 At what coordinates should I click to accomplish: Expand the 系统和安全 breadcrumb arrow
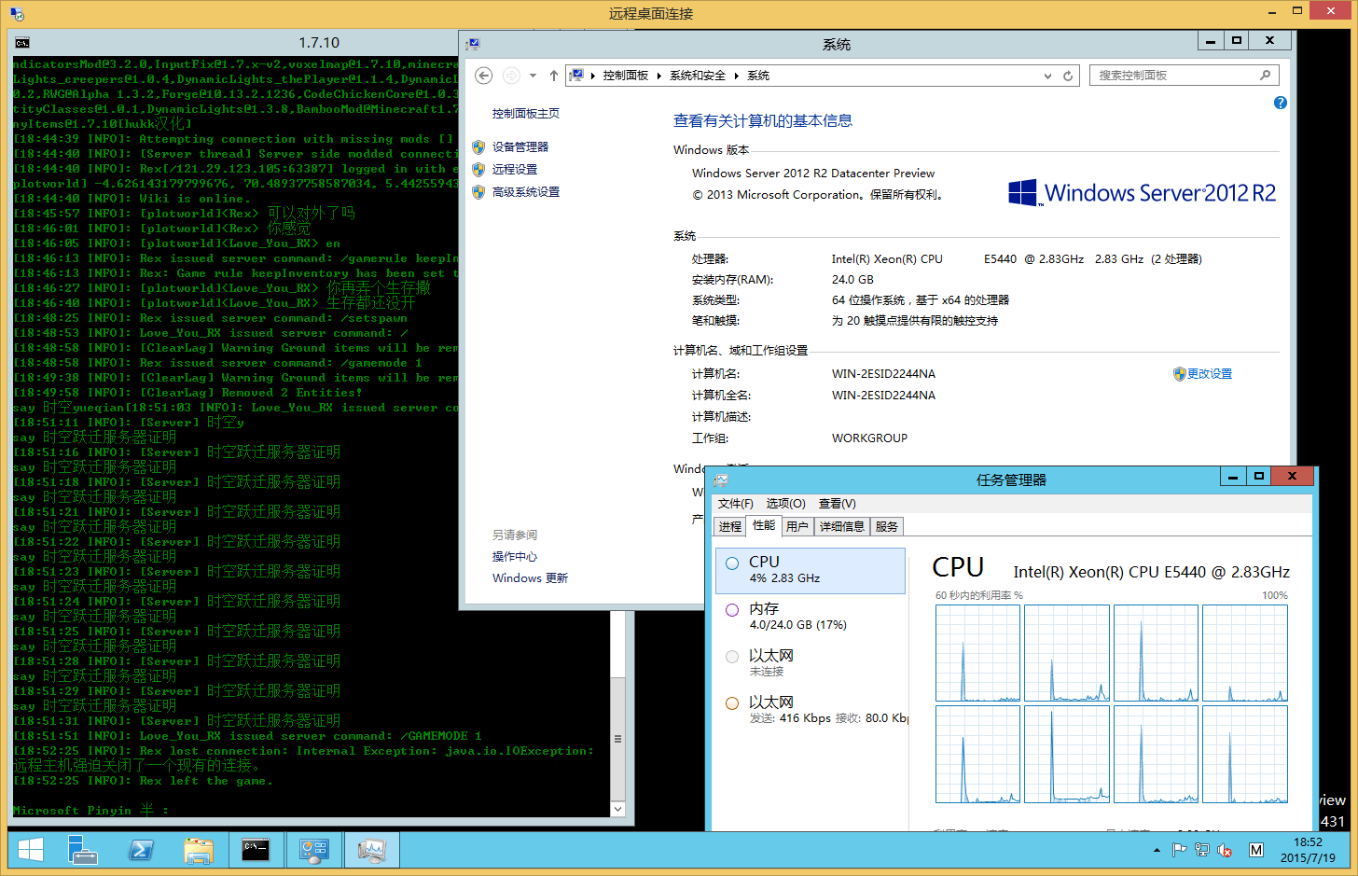tap(735, 76)
